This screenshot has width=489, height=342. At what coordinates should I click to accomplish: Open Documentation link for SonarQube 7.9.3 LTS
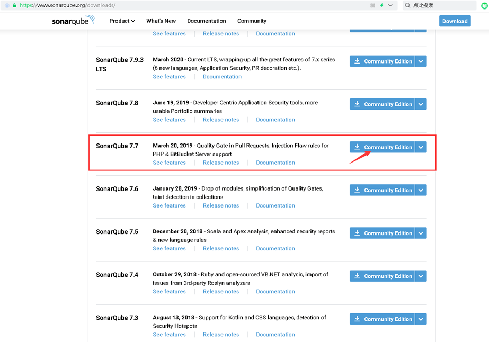[x=222, y=77]
